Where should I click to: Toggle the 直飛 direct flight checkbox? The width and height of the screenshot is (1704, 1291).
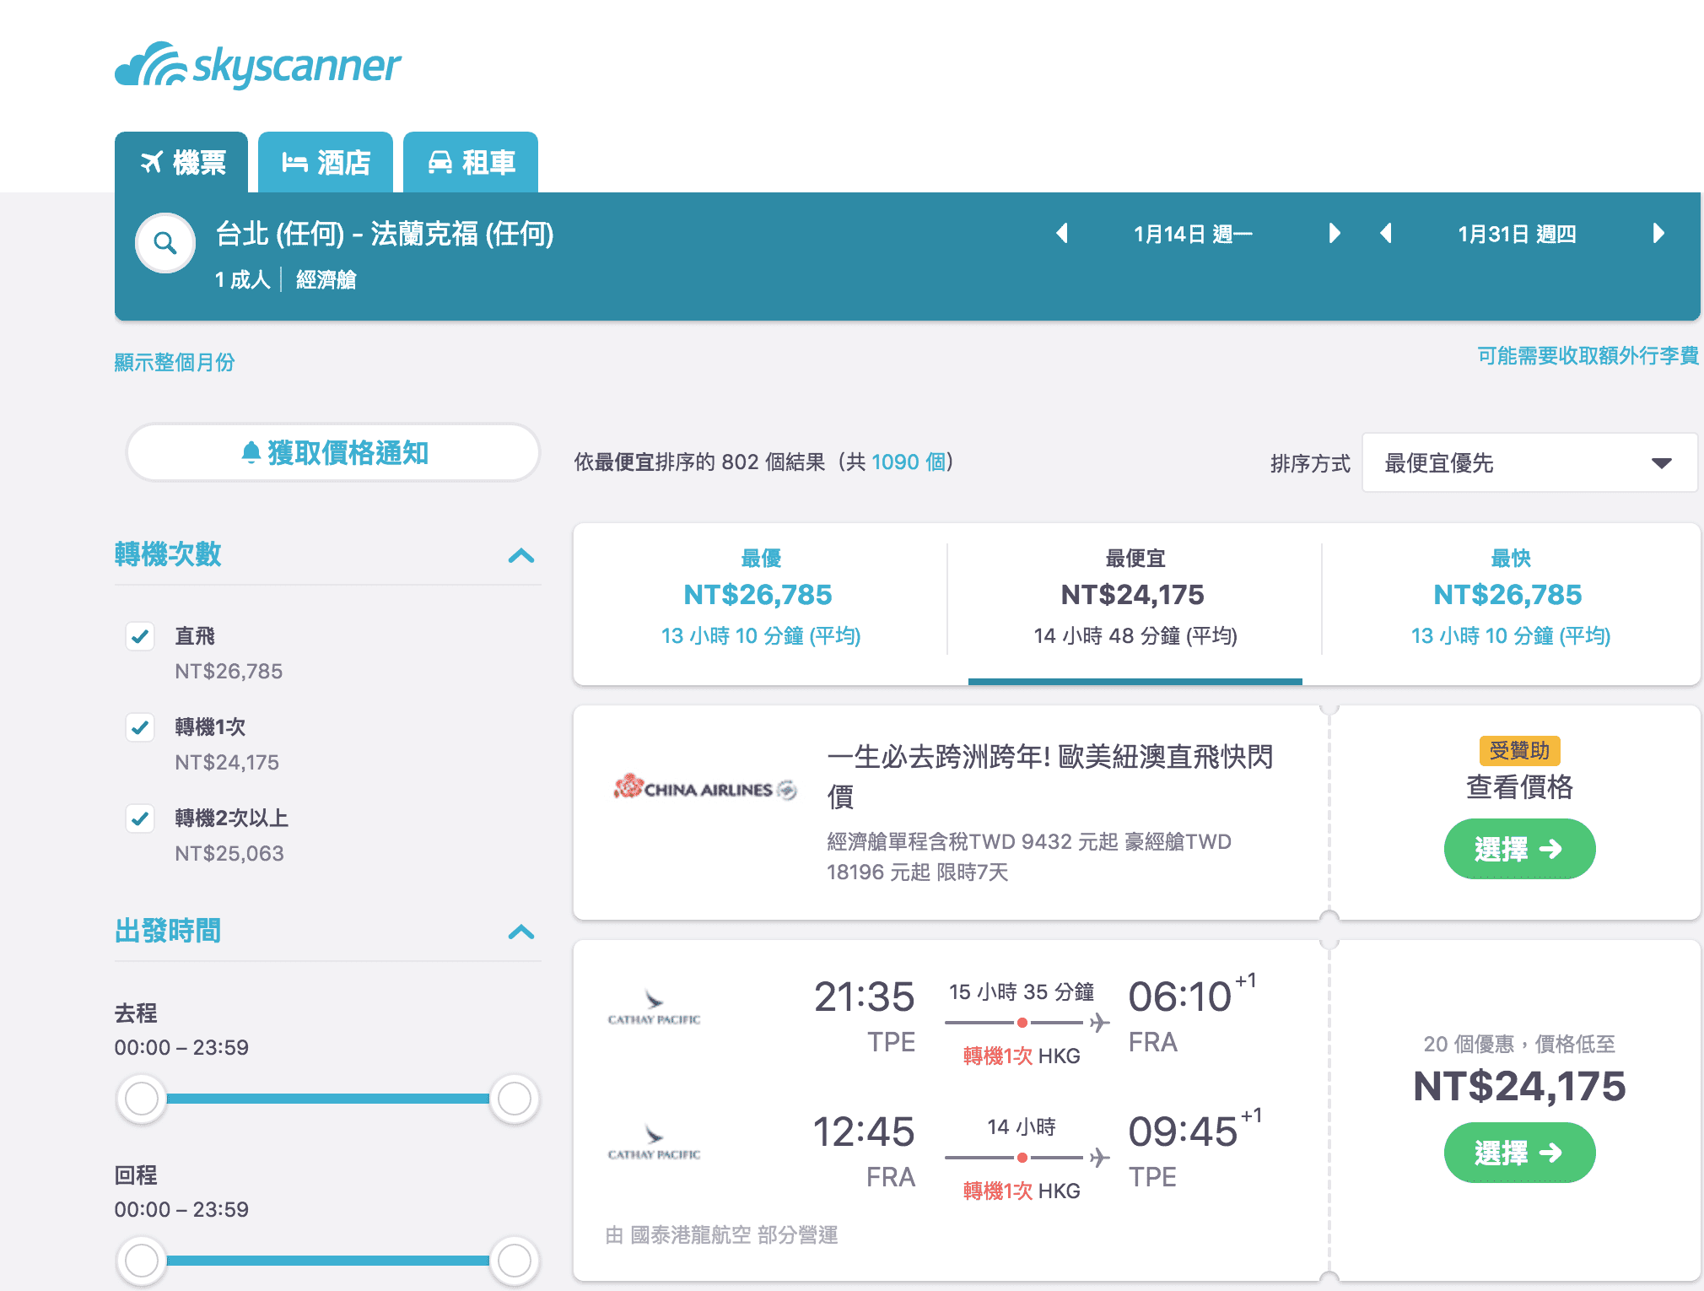140,636
